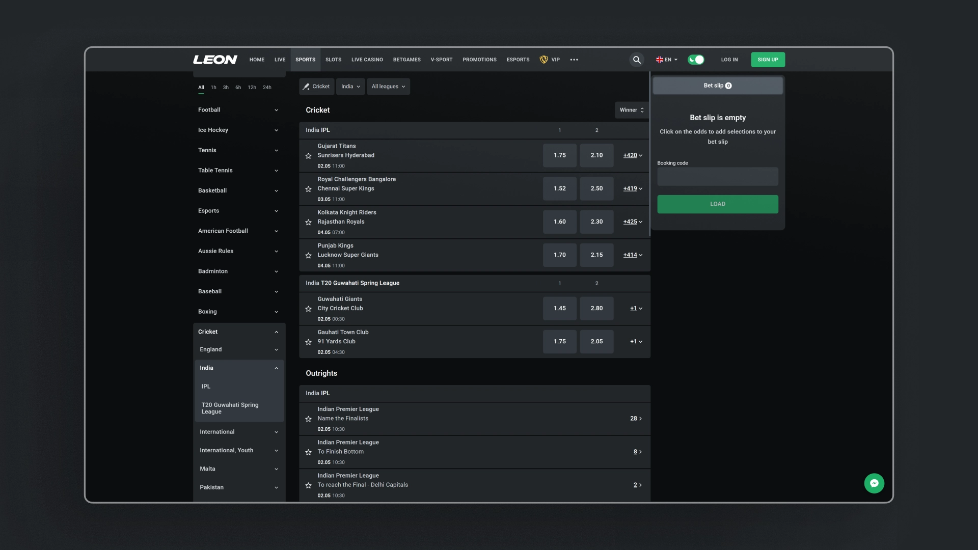Screen dimensions: 978x550
Task: Favorite the Kolkata Knight Riders match
Action: click(x=308, y=222)
